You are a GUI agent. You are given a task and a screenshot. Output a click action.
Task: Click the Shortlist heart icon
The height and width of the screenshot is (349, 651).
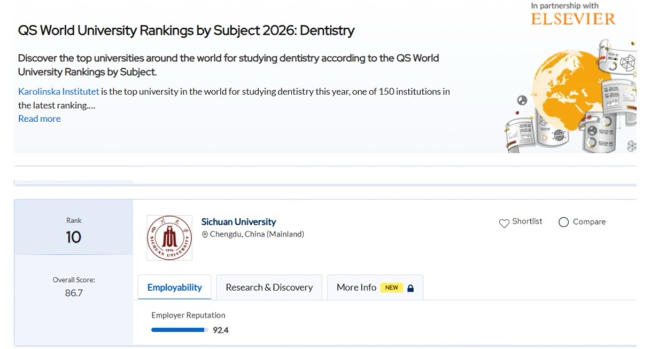point(503,223)
